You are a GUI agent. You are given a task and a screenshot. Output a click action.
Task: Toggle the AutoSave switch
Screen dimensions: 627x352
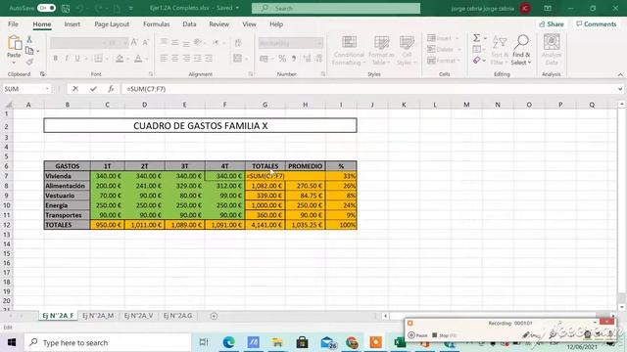(46, 8)
